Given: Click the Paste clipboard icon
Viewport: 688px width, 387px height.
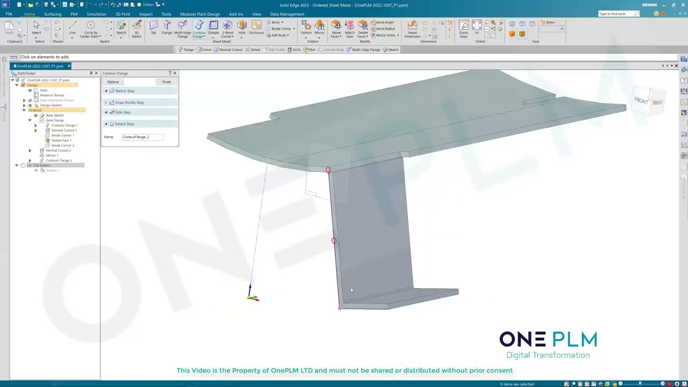Looking at the screenshot, I should [x=9, y=27].
